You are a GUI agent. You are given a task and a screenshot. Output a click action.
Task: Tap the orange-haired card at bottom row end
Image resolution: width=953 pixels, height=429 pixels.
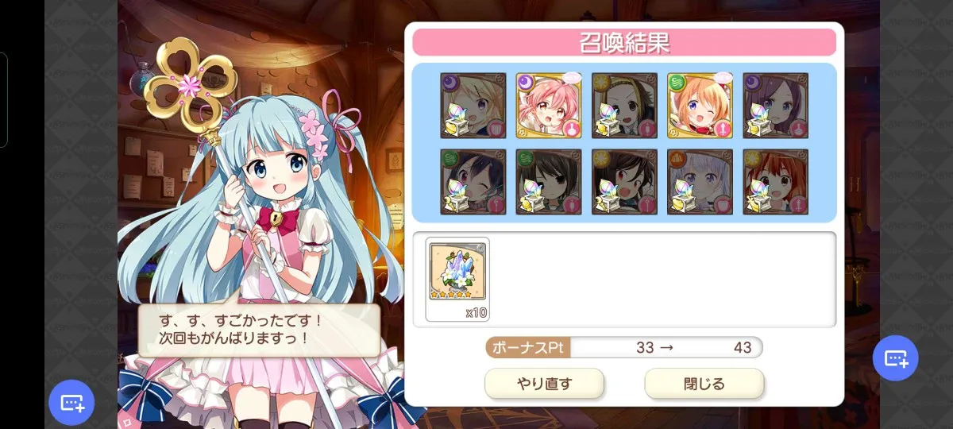[776, 182]
